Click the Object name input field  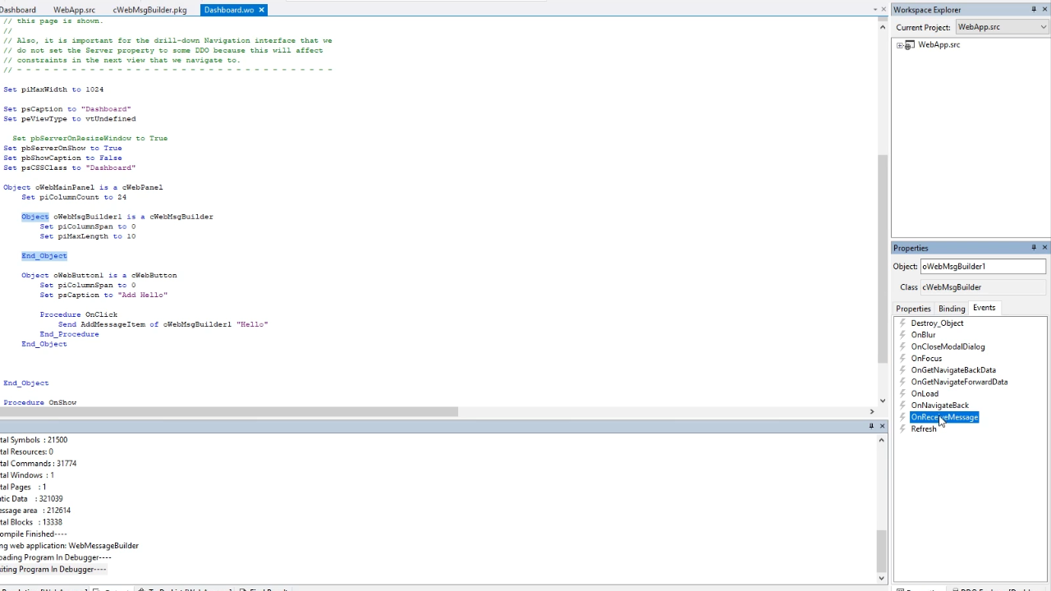[x=982, y=266]
